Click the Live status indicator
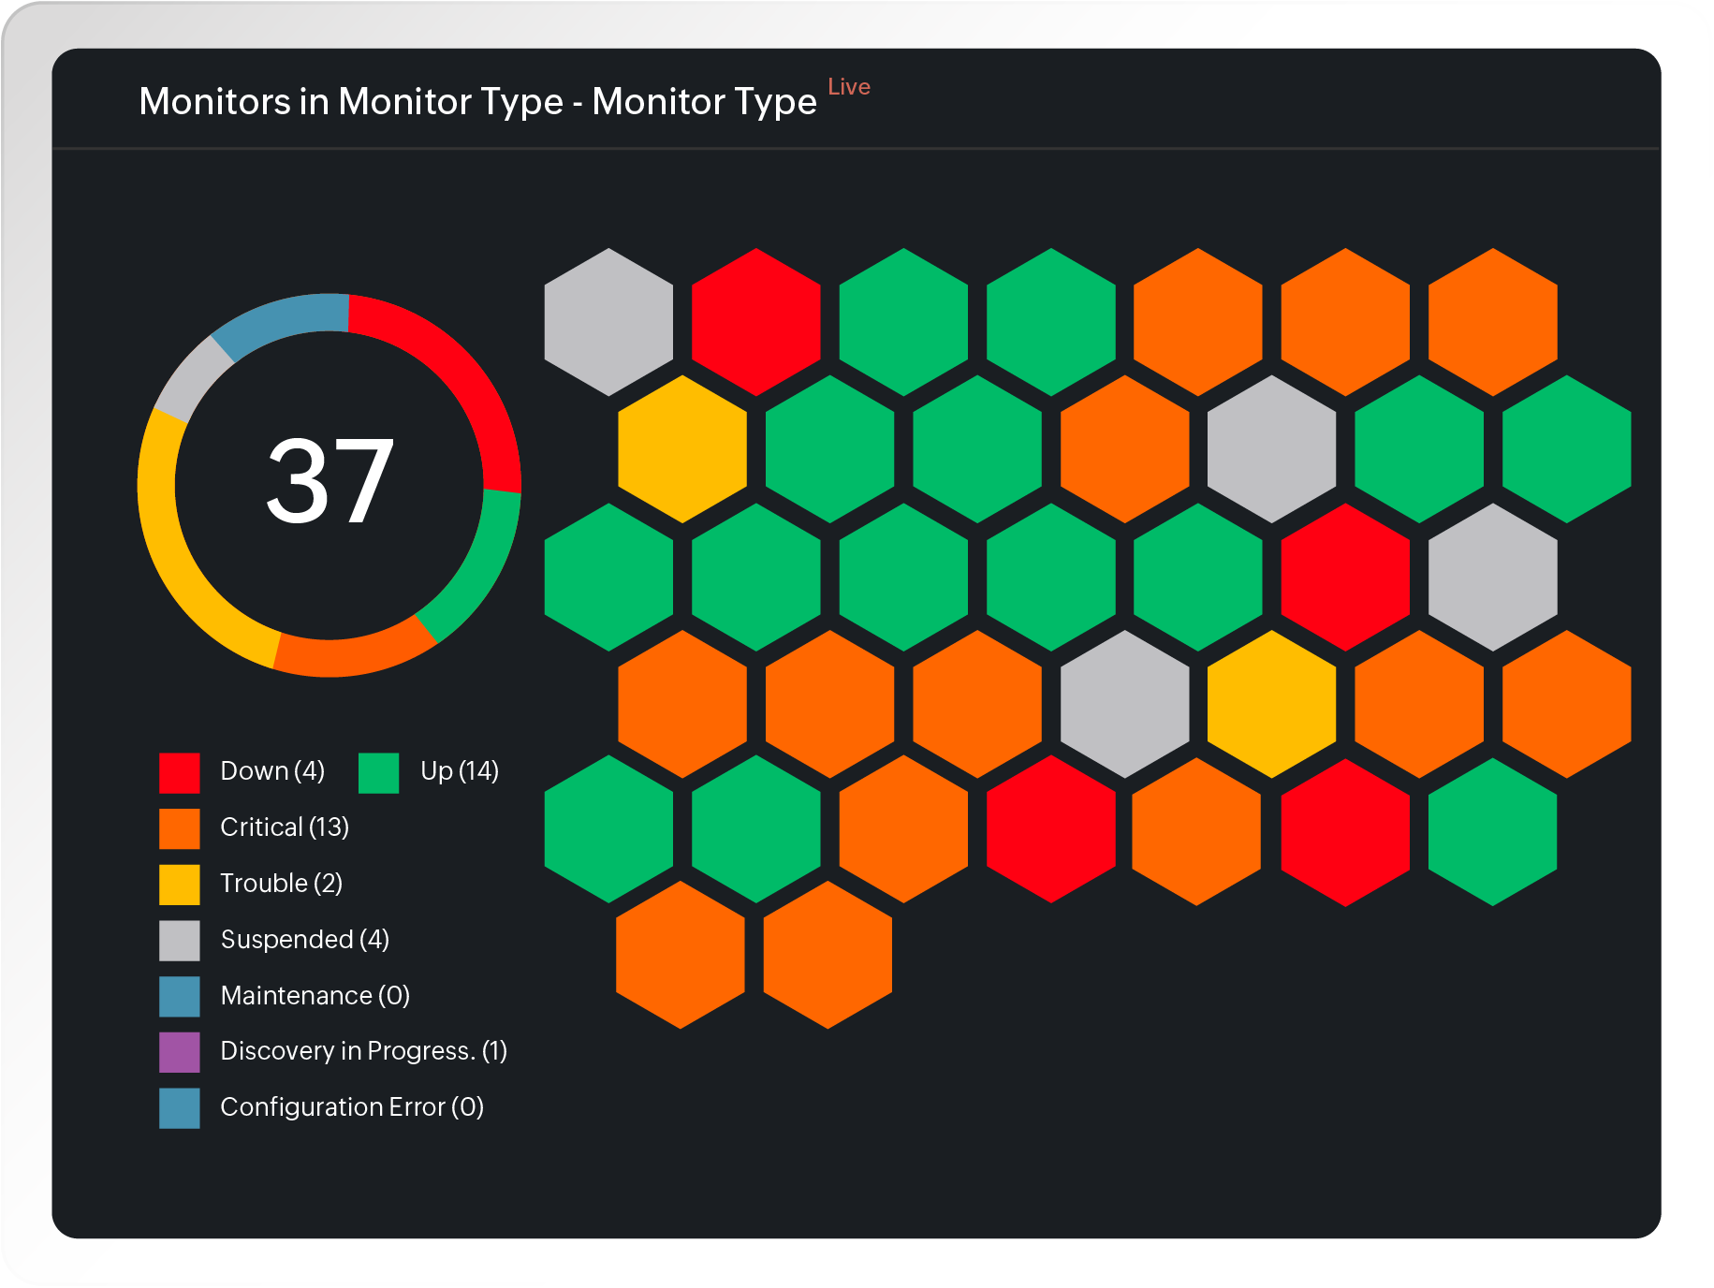Image resolution: width=1714 pixels, height=1288 pixels. 849,87
